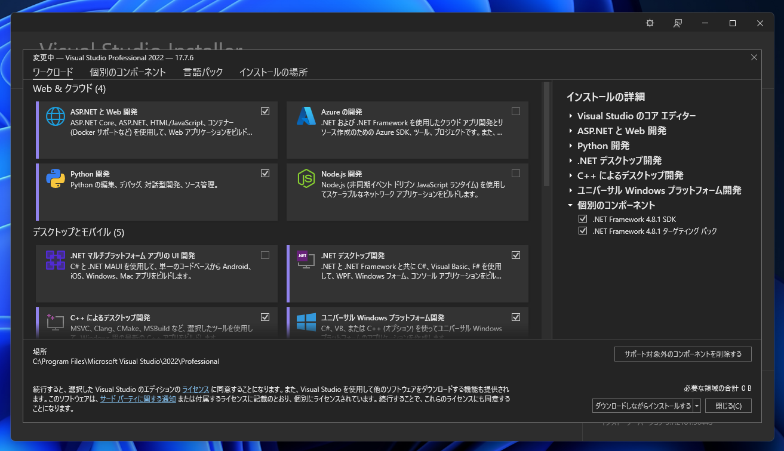Select the C++ によるデスクトップ開発 monitor icon
This screenshot has height=451, width=784.
[x=55, y=322]
